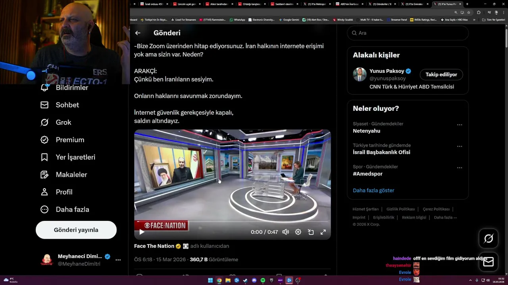Image resolution: width=508 pixels, height=285 pixels.
Task: Open more options for #Amedspor trend
Action: click(460, 167)
